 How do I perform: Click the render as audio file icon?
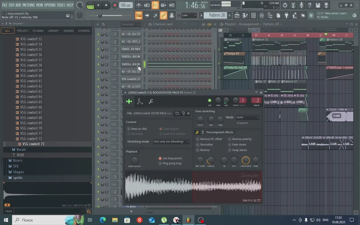coord(326,5)
